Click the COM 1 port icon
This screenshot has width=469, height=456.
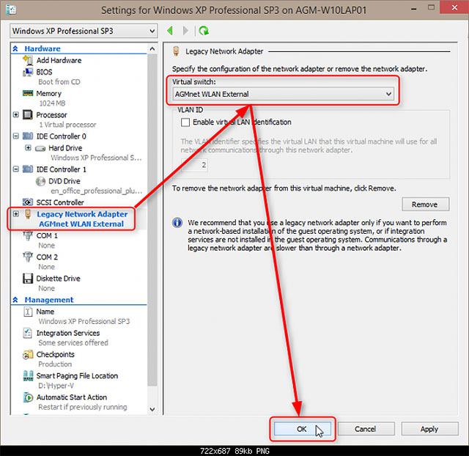(28, 236)
